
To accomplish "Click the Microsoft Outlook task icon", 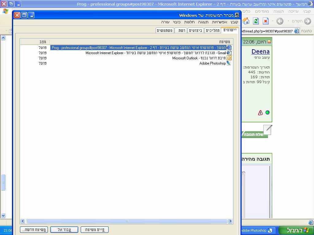I will click(229, 58).
